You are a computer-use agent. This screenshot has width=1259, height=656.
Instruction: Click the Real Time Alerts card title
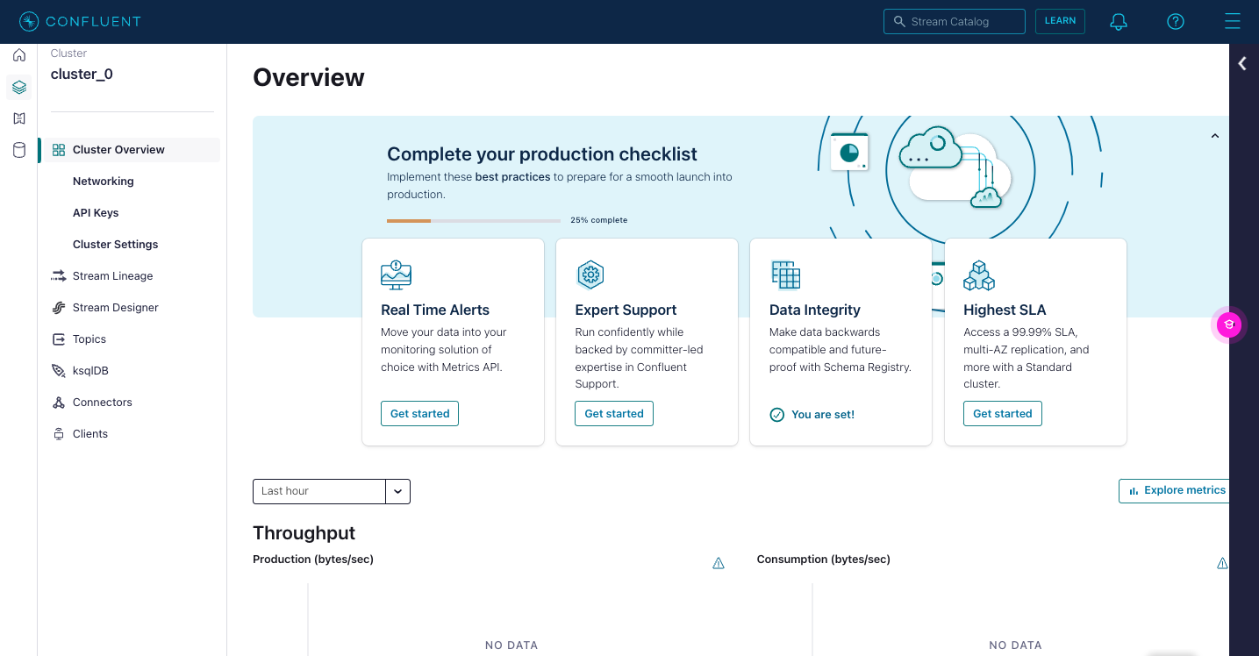click(x=435, y=310)
